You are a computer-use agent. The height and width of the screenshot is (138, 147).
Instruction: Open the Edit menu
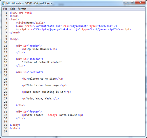[12, 9]
